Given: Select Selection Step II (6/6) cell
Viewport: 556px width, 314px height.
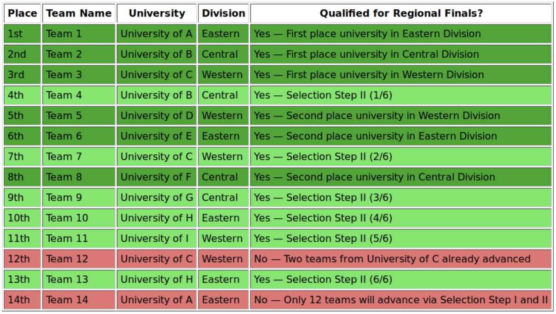Looking at the screenshot, I should pyautogui.click(x=400, y=279).
